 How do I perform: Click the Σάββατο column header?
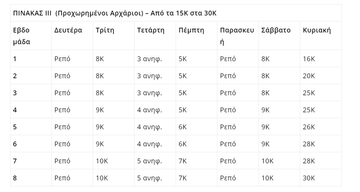point(276,30)
